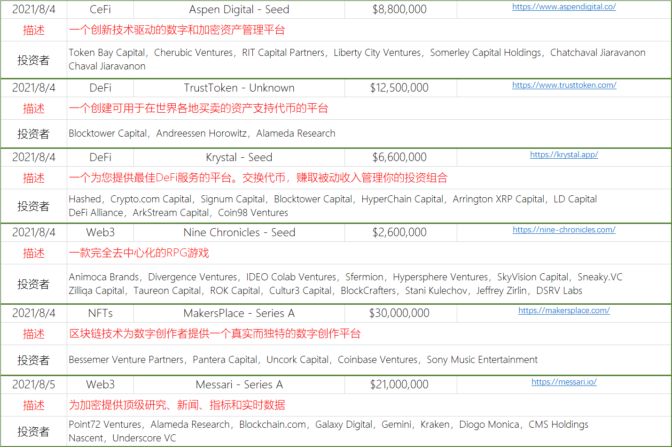Click the Bessemer Venture Partners investors cell
The width and height of the screenshot is (672, 447).
point(369,360)
